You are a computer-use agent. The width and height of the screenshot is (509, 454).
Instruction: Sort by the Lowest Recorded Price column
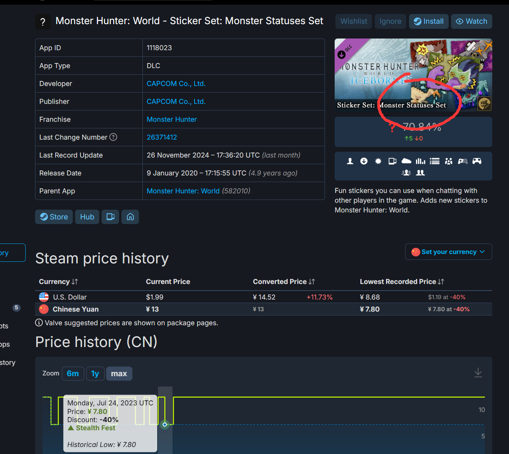pos(402,282)
